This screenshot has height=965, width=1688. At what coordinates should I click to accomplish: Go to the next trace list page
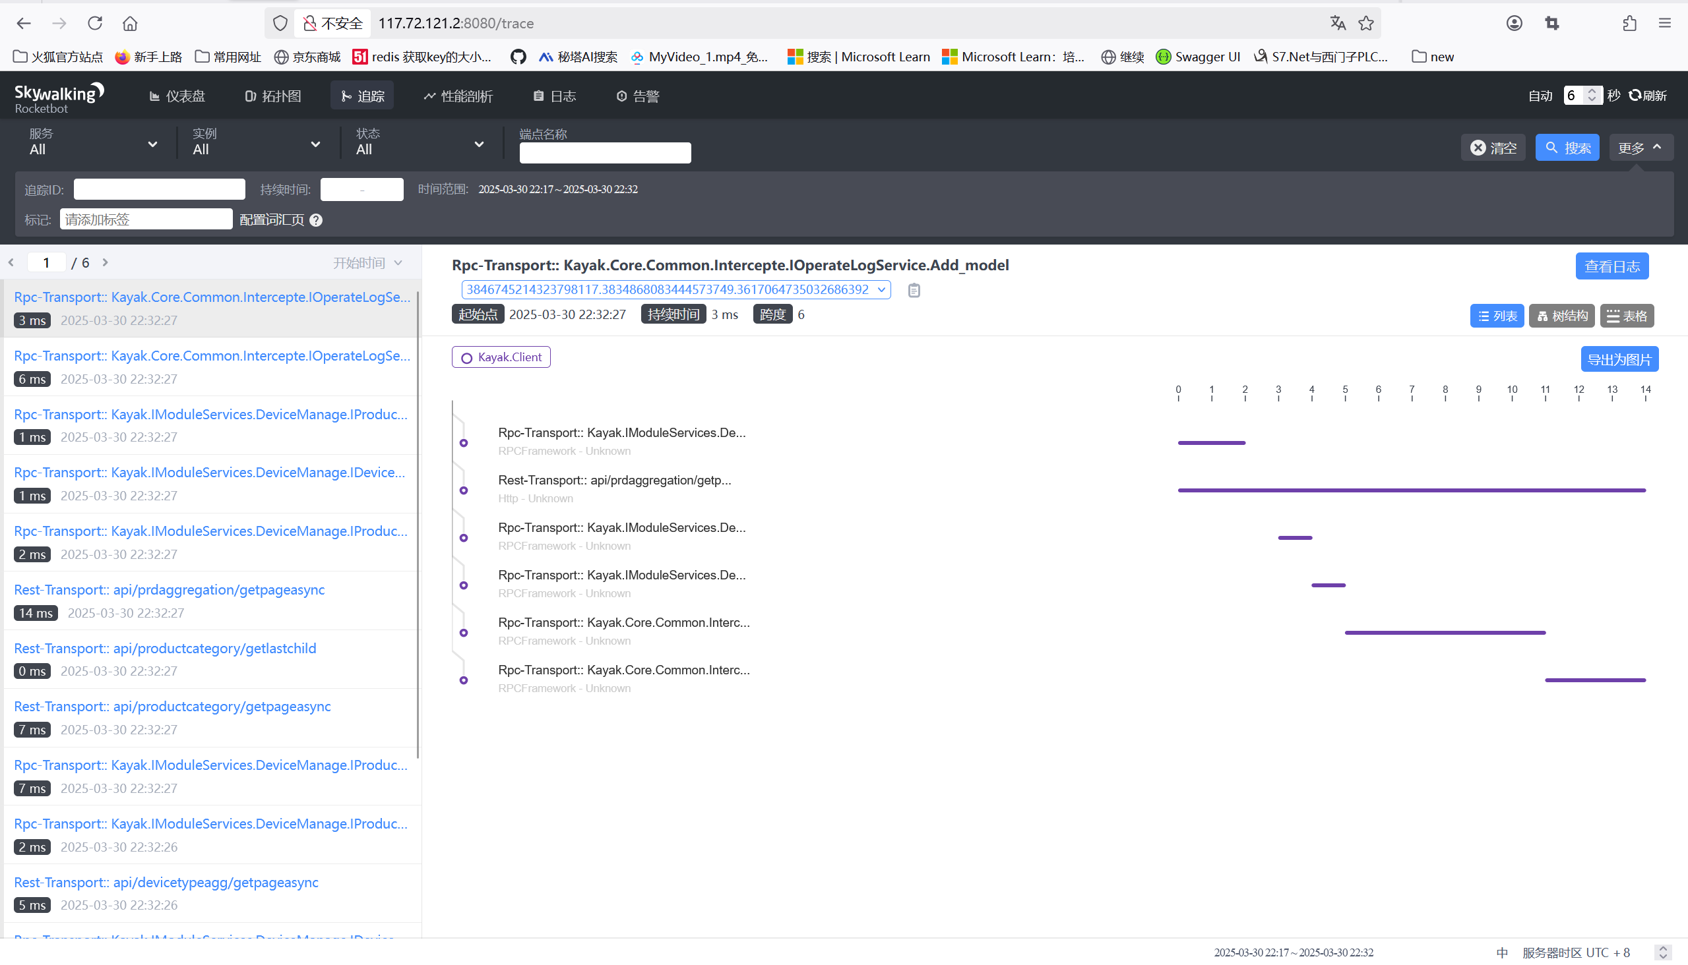(x=106, y=263)
